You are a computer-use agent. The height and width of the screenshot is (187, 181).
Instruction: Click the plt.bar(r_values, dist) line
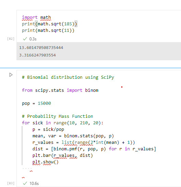(x=63, y=155)
